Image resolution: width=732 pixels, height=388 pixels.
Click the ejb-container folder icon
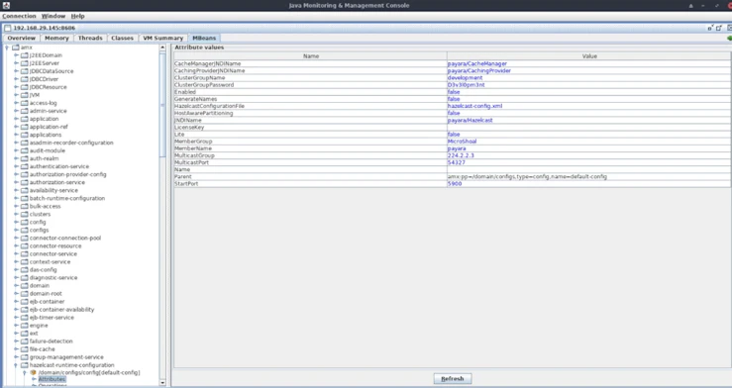point(25,301)
